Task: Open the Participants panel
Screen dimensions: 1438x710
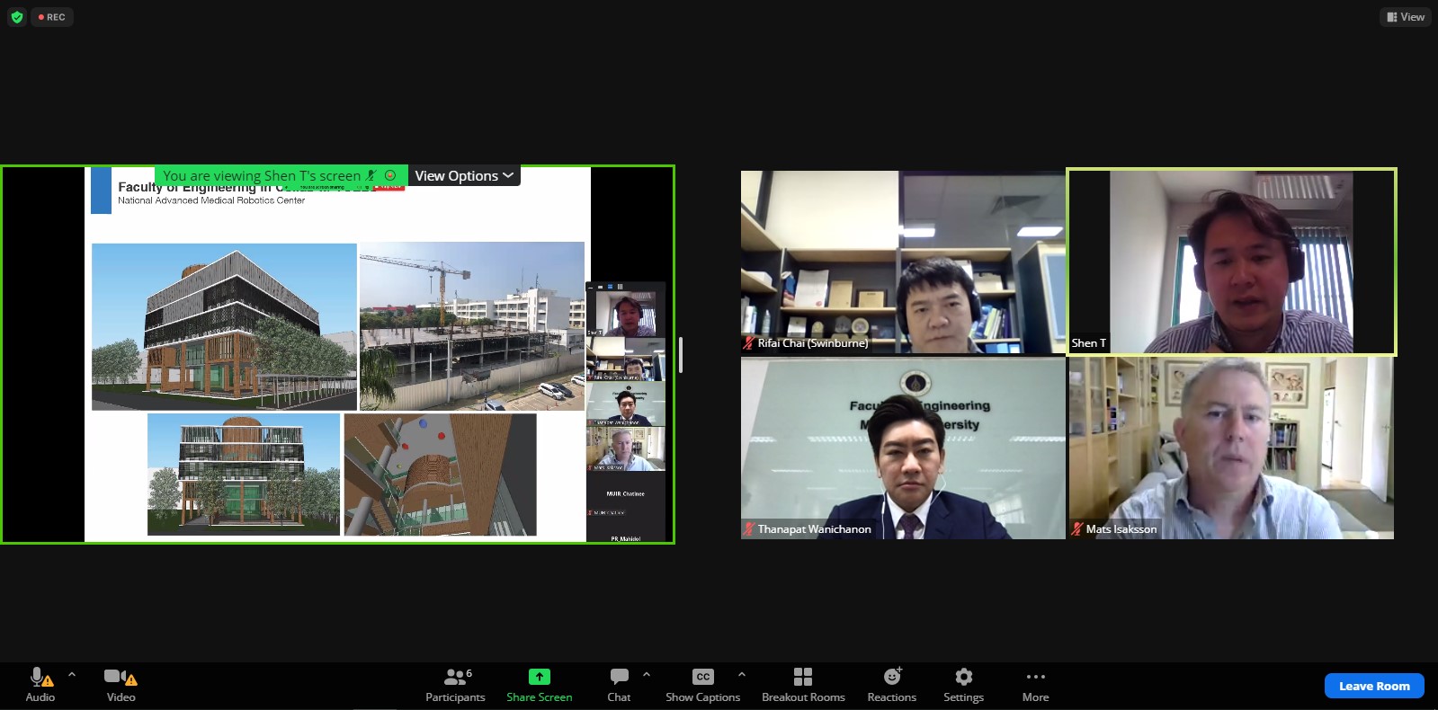Action: click(455, 685)
